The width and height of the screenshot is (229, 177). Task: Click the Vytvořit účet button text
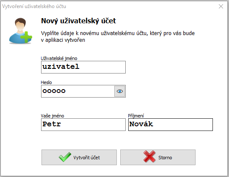(87, 158)
